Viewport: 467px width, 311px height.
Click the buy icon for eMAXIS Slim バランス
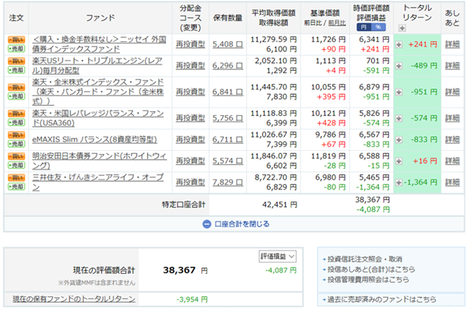point(15,135)
